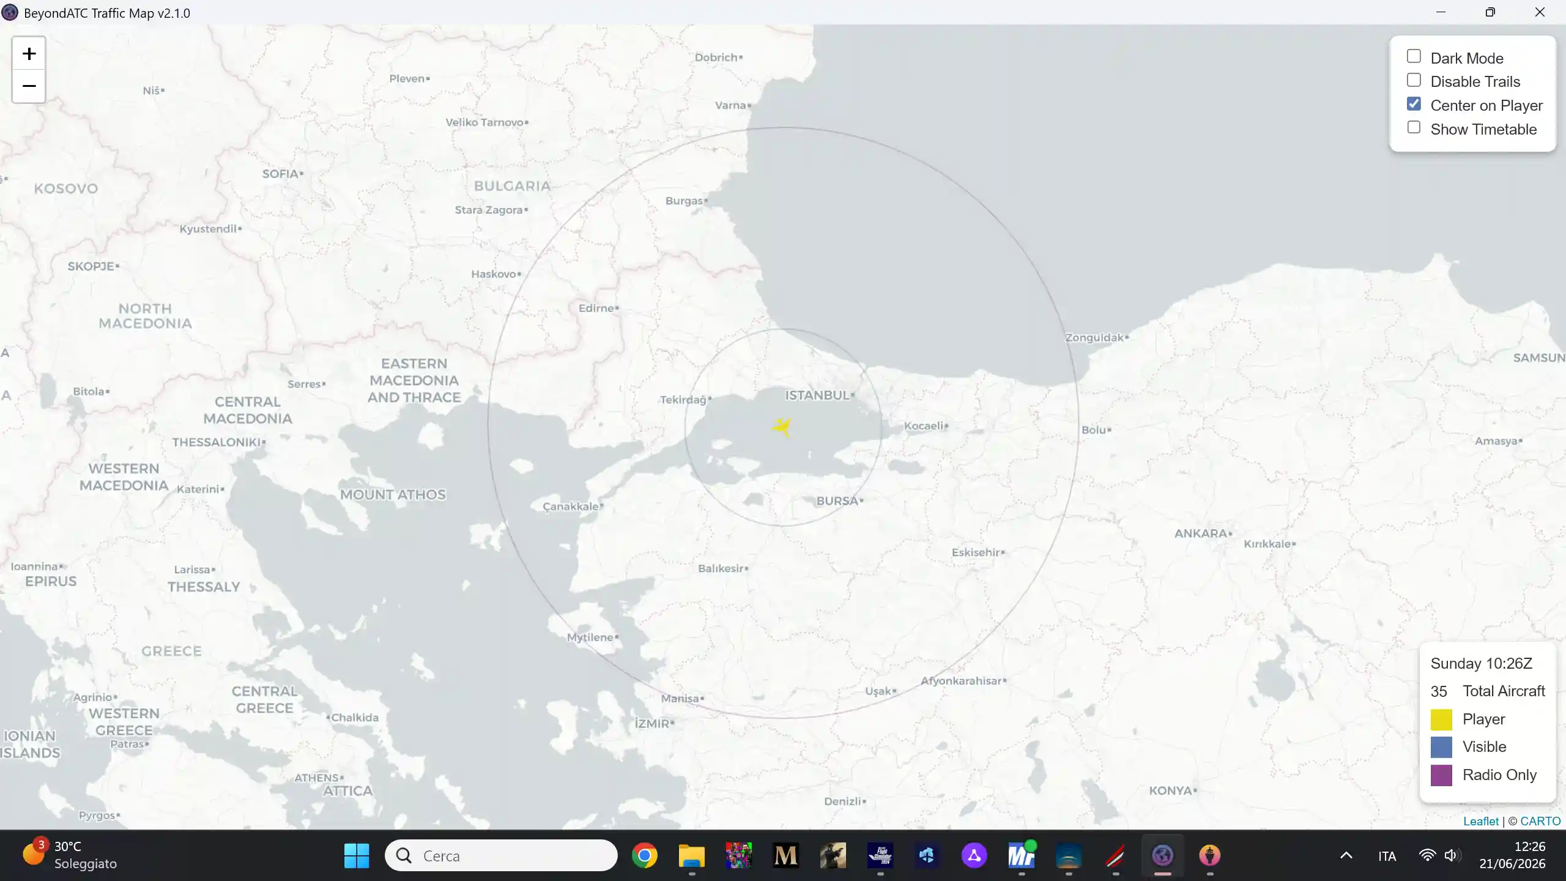Image resolution: width=1566 pixels, height=881 pixels.
Task: Open the 'Mr' app with green badge
Action: click(1022, 855)
